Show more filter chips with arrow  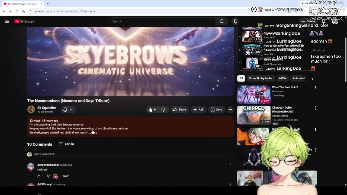(312, 79)
